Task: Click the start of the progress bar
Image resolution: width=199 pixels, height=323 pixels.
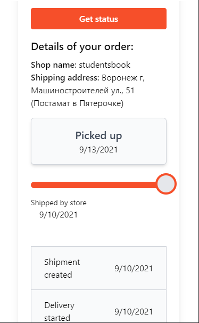Action: point(34,185)
